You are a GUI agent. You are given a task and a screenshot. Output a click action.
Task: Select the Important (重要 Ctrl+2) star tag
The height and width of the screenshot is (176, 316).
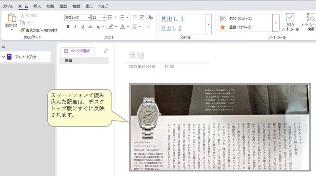click(x=223, y=27)
